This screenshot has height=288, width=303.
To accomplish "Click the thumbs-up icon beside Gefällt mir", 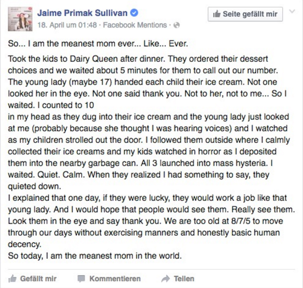I will click(x=12, y=279).
